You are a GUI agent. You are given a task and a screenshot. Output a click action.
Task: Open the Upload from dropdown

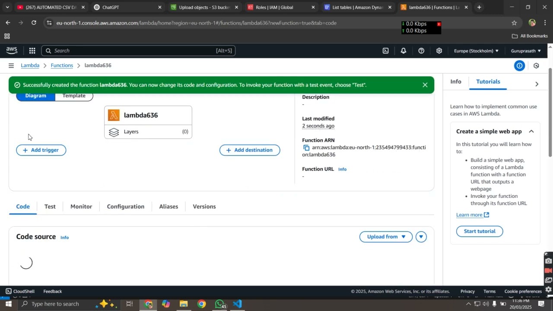tap(386, 237)
